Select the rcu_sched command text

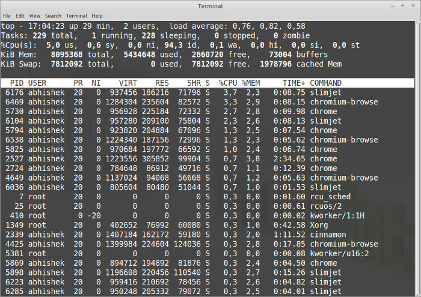[330, 197]
